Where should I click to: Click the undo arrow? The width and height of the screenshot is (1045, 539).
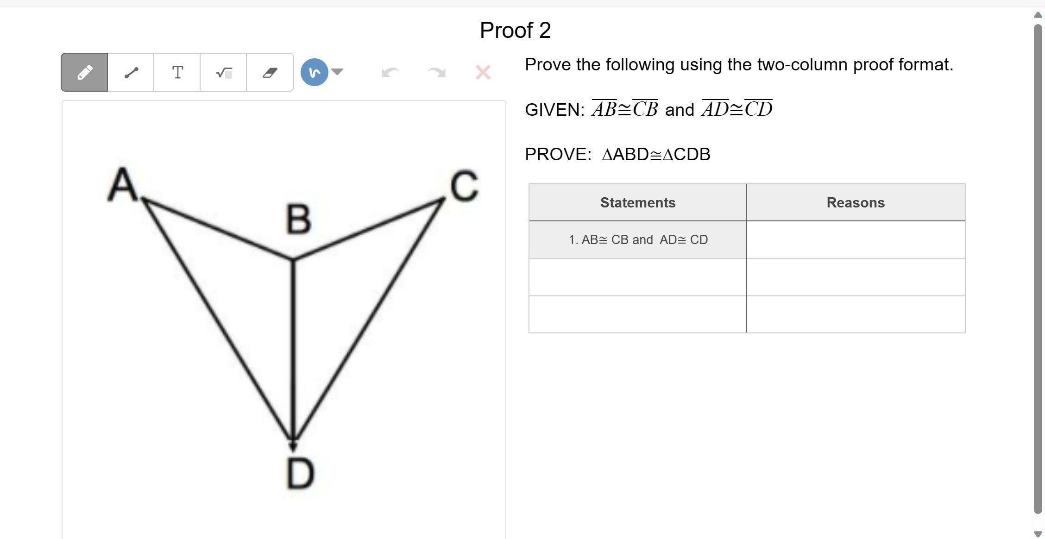390,72
